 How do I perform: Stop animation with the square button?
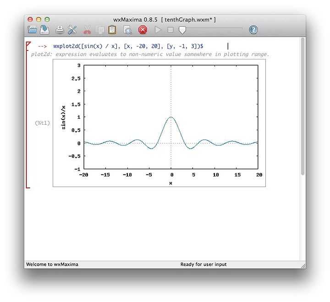[170, 30]
